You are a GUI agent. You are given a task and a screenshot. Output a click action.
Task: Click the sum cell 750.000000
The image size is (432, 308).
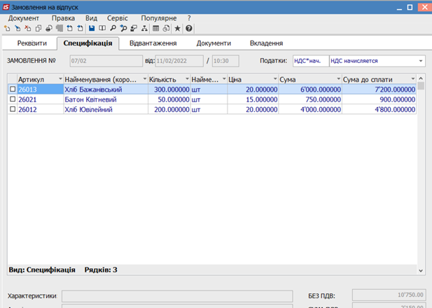coord(310,99)
